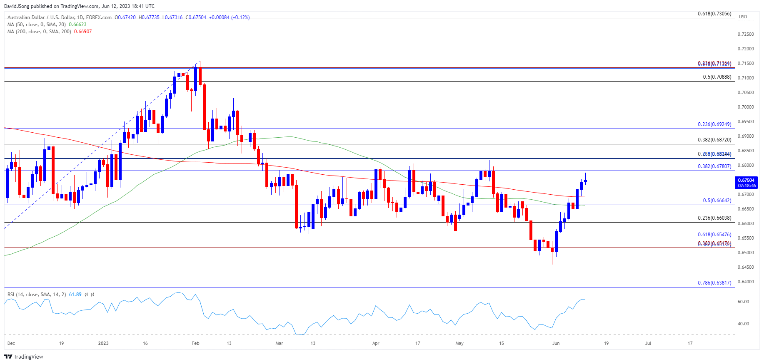Click the 0.68000 price axis label
Image resolution: width=764 pixels, height=364 pixels.
(746, 165)
